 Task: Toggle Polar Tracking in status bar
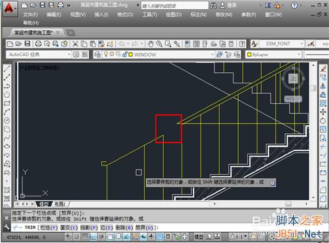click(x=101, y=236)
